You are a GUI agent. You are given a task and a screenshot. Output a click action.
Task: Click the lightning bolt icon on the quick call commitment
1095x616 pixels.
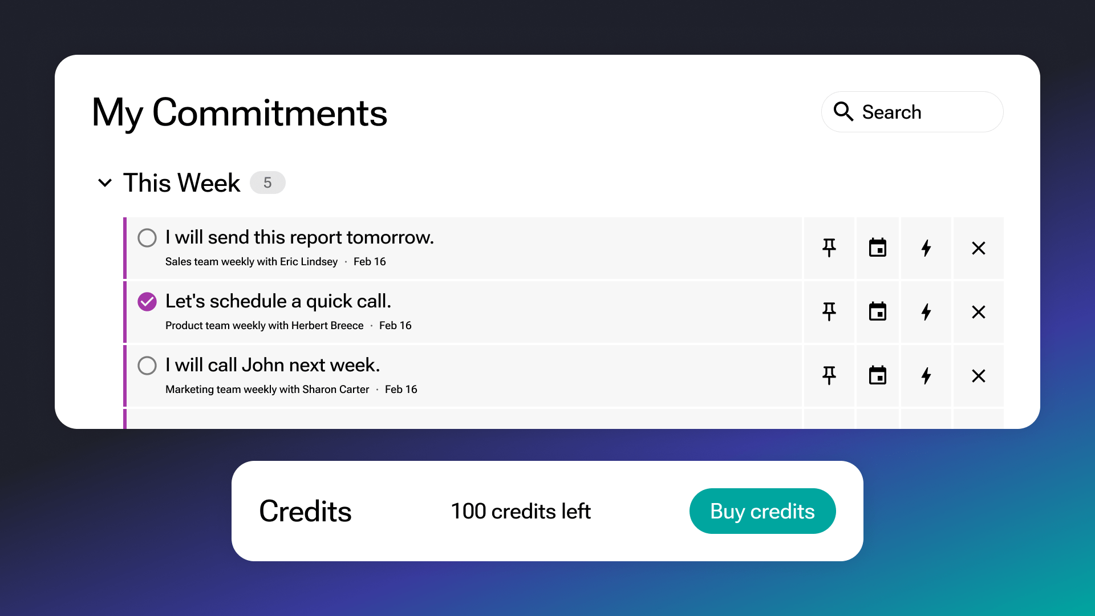[927, 311]
